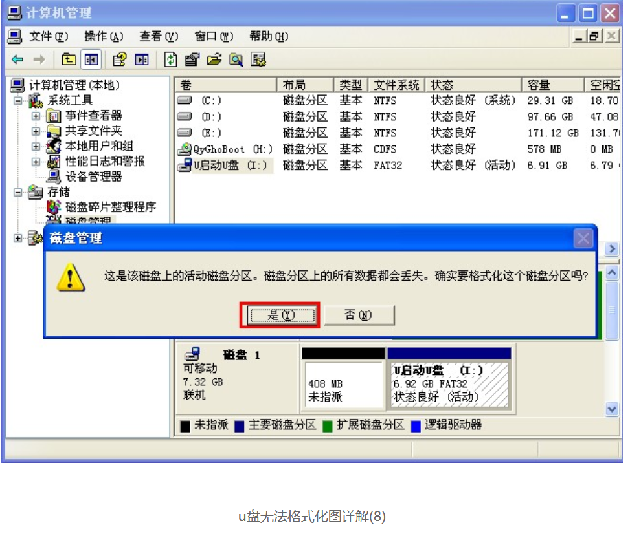Click the help toolbar icon
This screenshot has height=536, width=630.
click(120, 60)
